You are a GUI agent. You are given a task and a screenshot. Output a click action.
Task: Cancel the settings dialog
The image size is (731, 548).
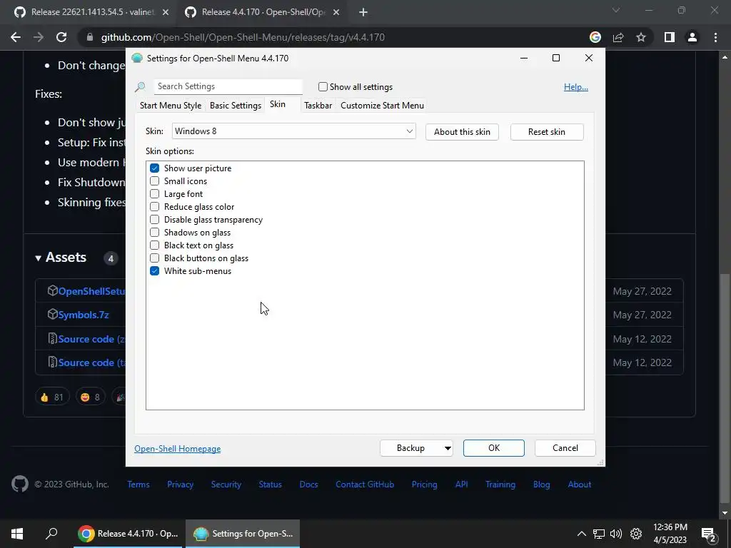565,448
